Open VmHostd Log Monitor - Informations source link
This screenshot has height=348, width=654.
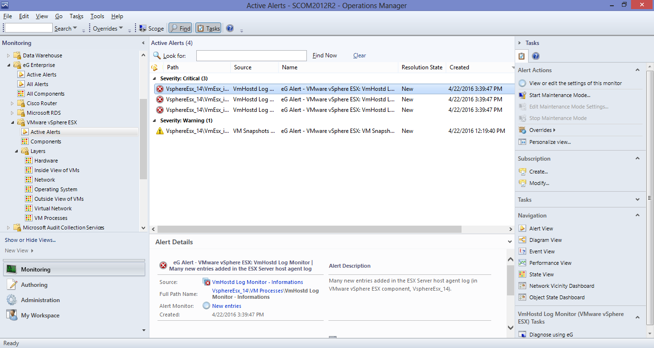258,282
